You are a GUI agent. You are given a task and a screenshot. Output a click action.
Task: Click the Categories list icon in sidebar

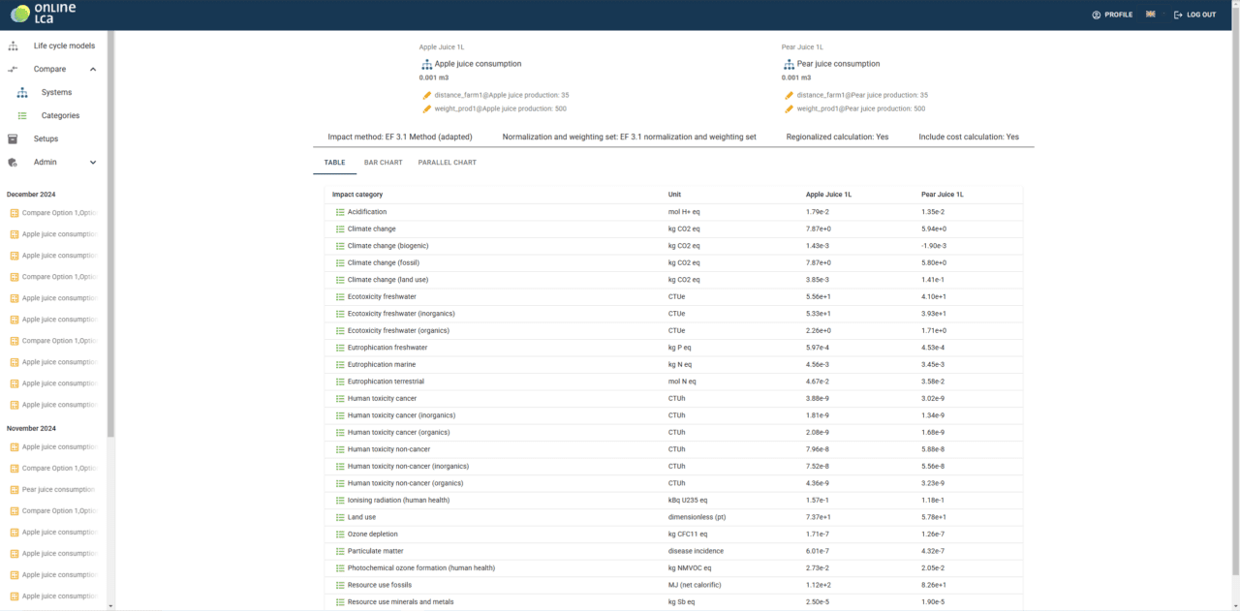[22, 116]
